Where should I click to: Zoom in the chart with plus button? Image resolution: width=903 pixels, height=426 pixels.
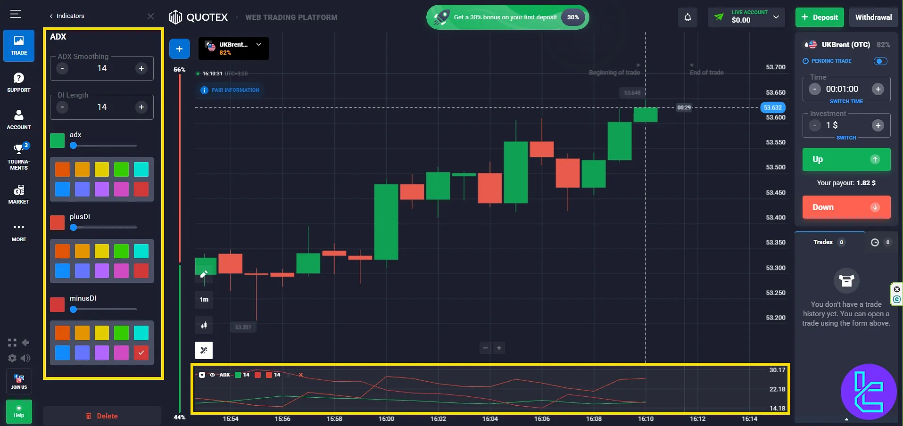tap(499, 348)
